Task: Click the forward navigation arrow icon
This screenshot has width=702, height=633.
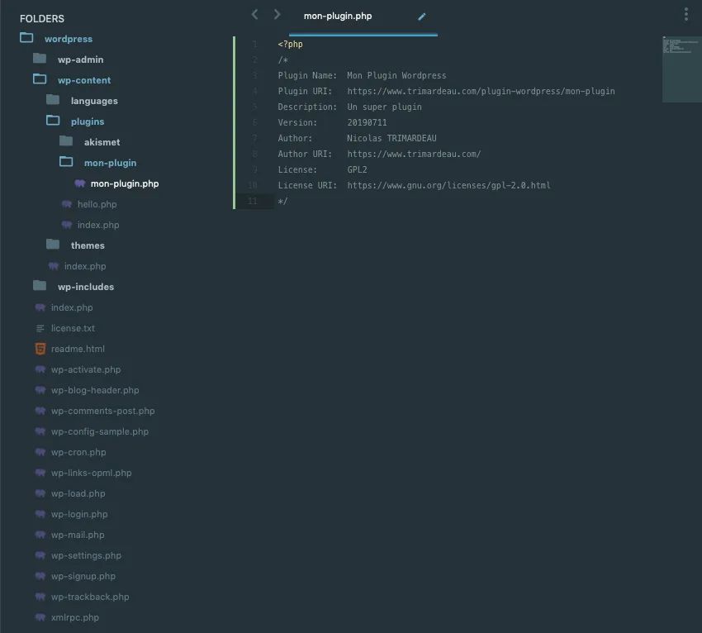Action: pos(277,15)
